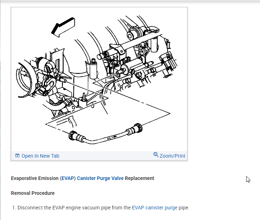This screenshot has height=220, width=260.
Task: Open the Canister Purge Valve link
Action: click(100, 178)
